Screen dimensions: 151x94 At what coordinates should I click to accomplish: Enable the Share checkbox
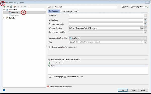click(123, 7)
